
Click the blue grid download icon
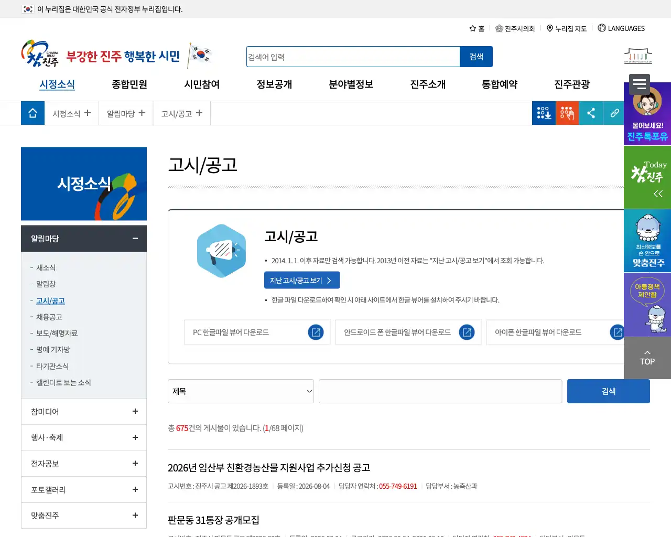[544, 113]
